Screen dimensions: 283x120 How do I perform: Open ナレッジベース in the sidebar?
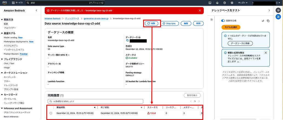(x=11, y=85)
